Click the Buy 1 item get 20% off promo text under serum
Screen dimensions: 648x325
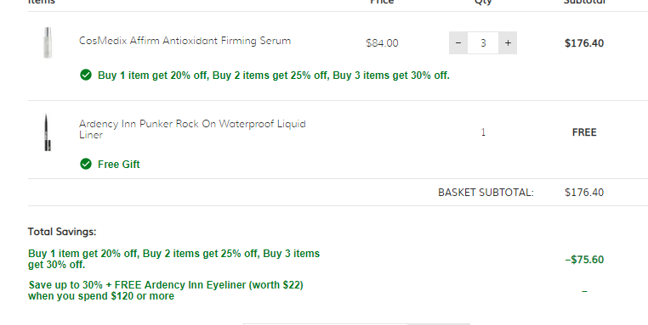tap(274, 76)
